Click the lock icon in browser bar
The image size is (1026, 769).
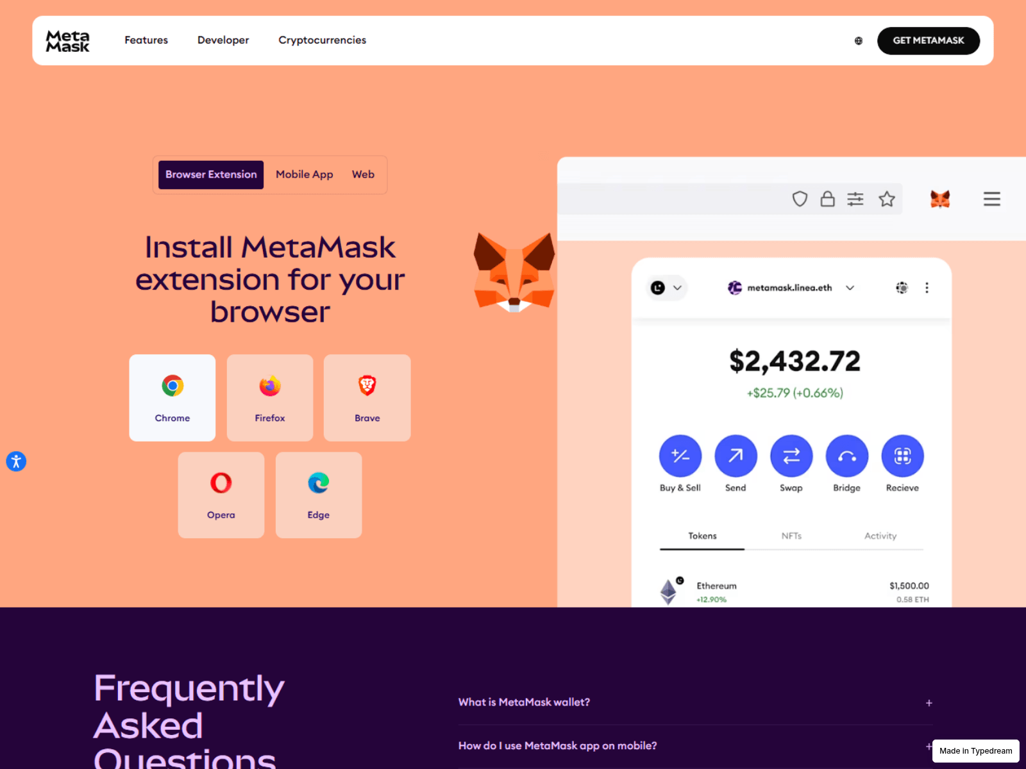click(x=828, y=199)
